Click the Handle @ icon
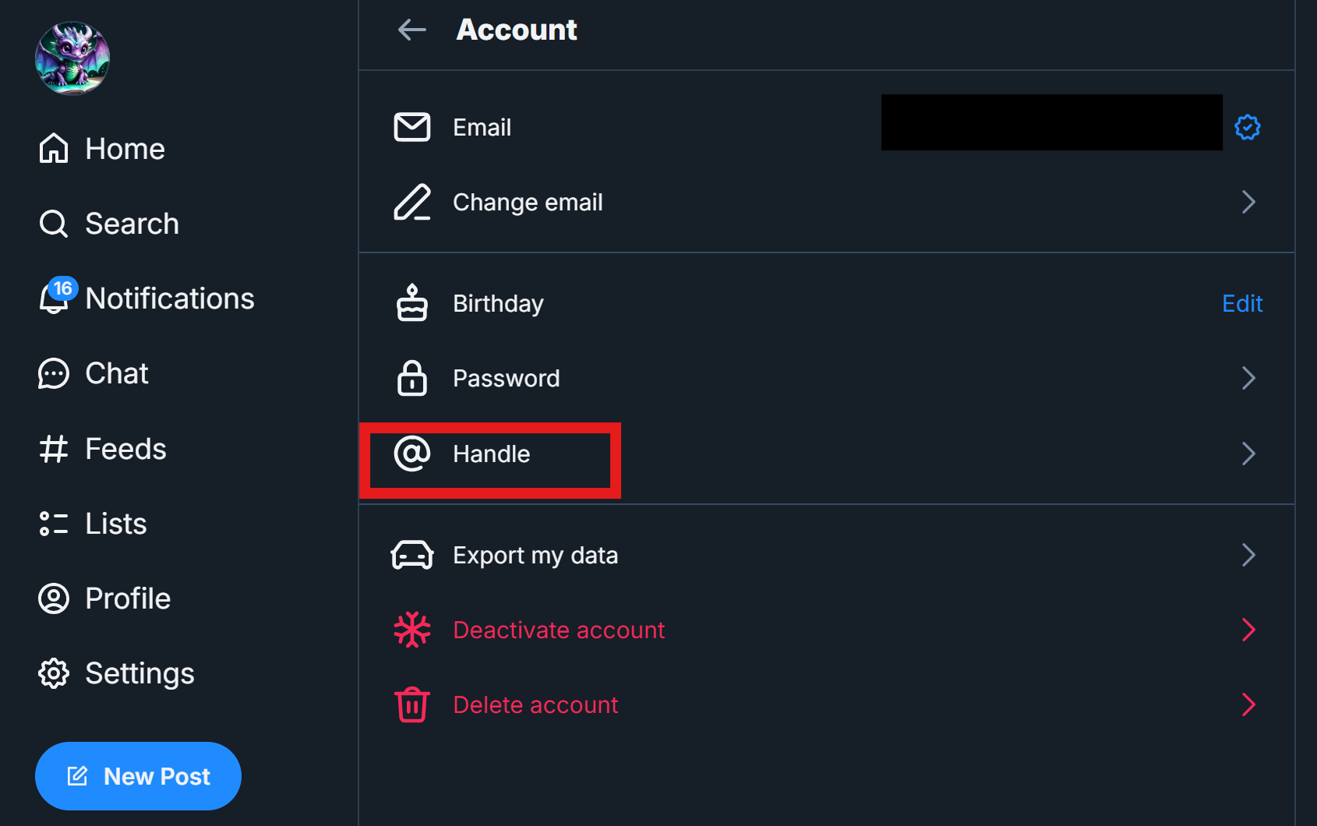The image size is (1317, 826). click(x=413, y=454)
